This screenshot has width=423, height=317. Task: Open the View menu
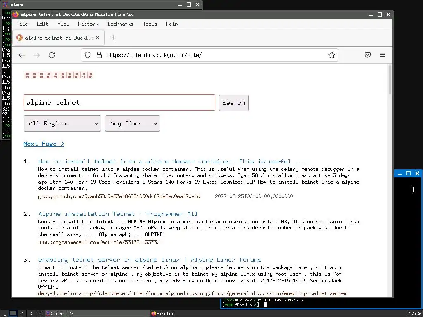(63, 24)
